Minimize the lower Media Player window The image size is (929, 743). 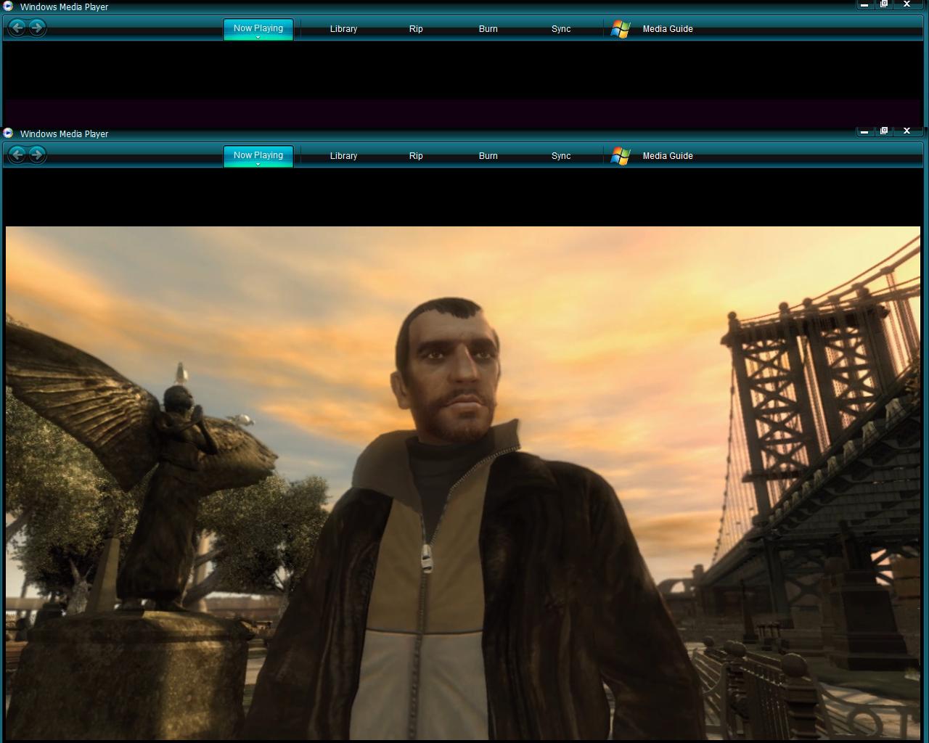(864, 131)
